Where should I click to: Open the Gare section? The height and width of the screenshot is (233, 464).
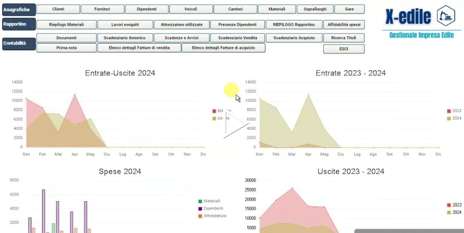coord(349,9)
